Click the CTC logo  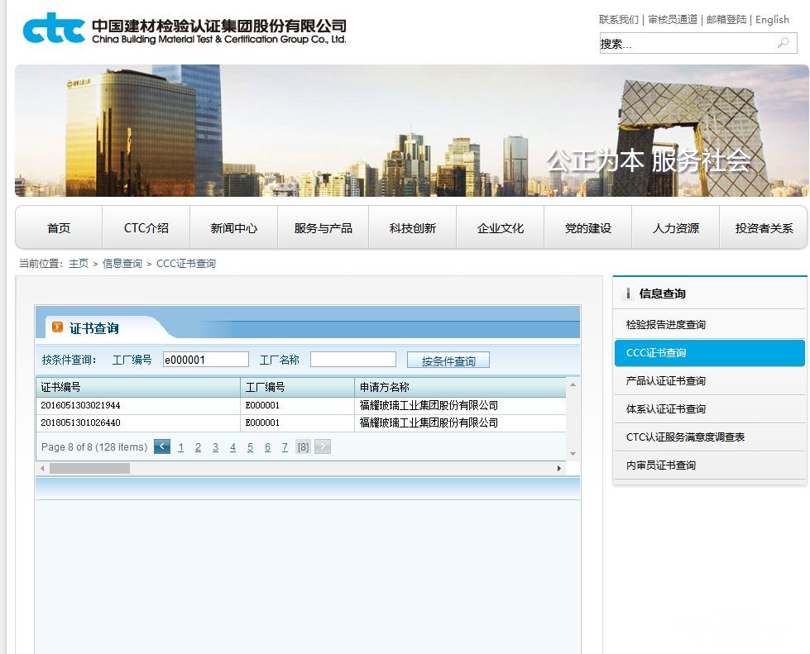pos(54,28)
